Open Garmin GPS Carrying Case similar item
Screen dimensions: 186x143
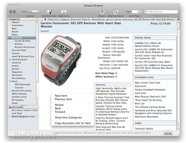pyautogui.click(x=152, y=62)
